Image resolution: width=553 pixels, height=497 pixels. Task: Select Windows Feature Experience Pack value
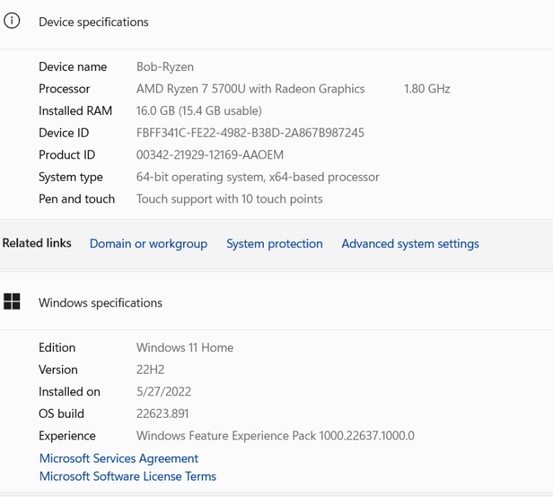coord(275,436)
